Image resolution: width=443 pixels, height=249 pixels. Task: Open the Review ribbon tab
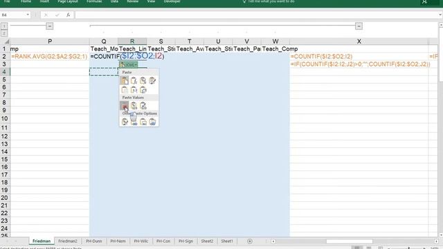pos(133,1)
